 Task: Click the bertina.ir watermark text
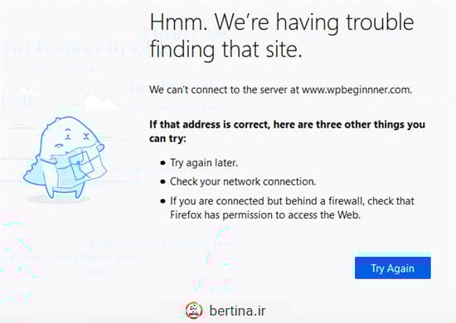(237, 311)
